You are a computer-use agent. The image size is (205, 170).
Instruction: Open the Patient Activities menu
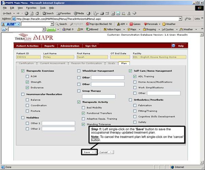point(28,46)
